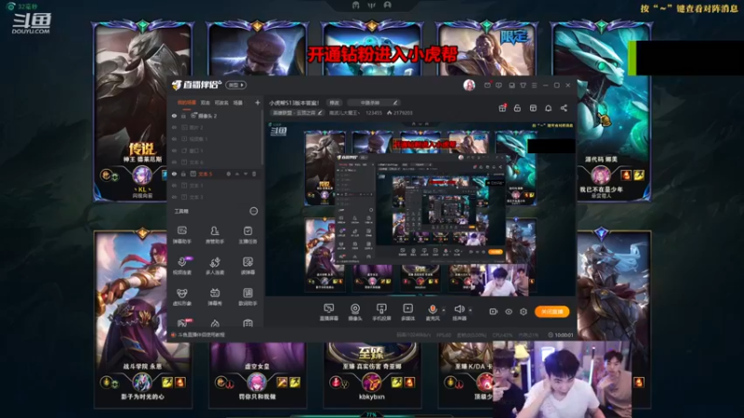Viewport: 744px width, 418px height.
Task: Toggle the lock icon on 文本 5
Action: pyautogui.click(x=183, y=174)
